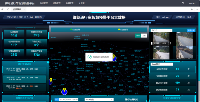Switch map to 卫星 view

(x=144, y=36)
